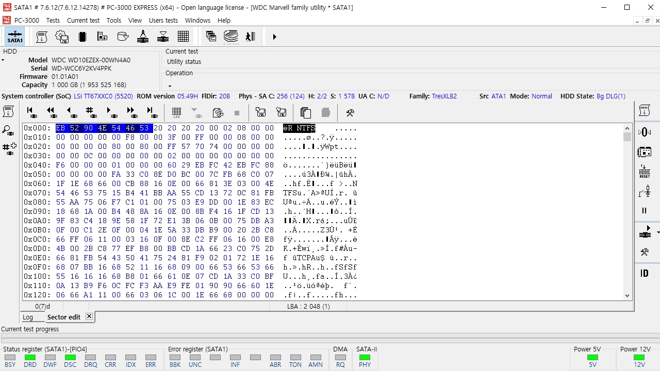
Task: Click the 0x000 offset label in hex view
Action: (x=38, y=128)
